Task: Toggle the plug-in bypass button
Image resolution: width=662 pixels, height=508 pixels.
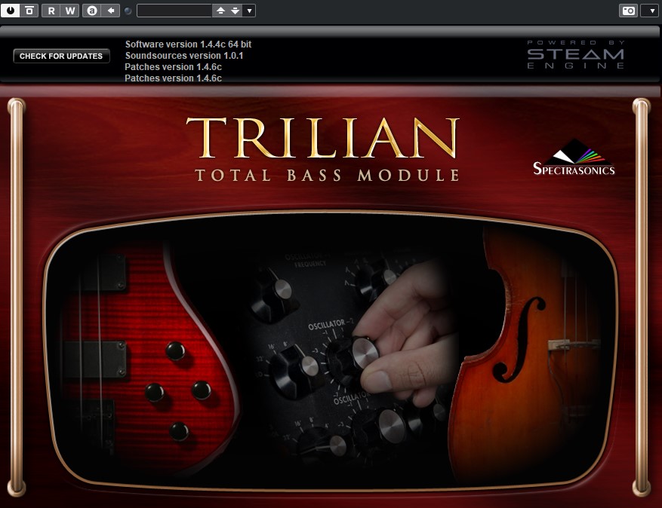Action: click(29, 11)
